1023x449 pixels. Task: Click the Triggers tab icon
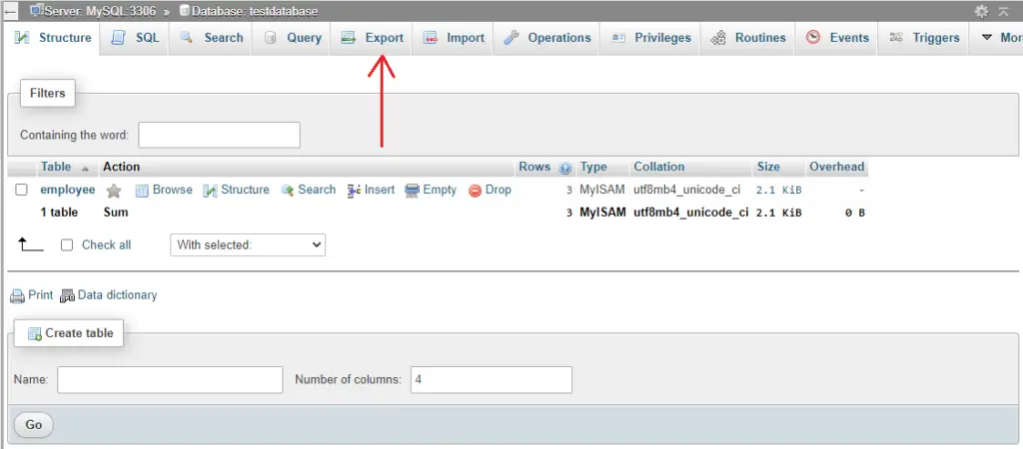[896, 38]
